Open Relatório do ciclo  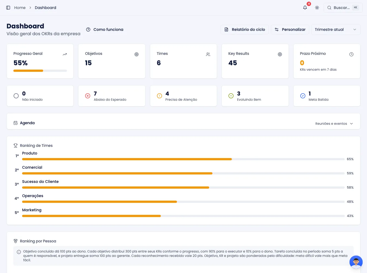(x=245, y=29)
